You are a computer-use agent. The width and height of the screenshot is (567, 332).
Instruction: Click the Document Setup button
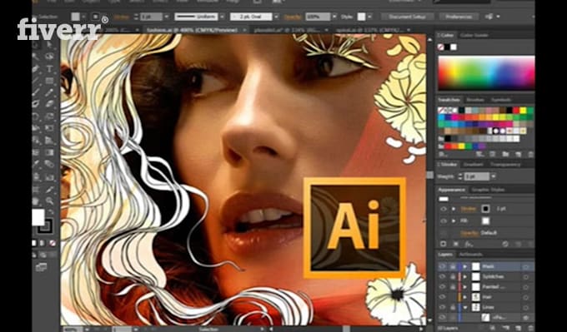(407, 17)
